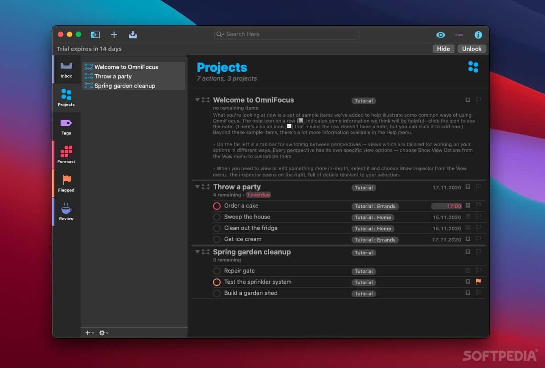Add a note to Clean out the fridge
Viewport: 545px width, 368px height.
[x=468, y=228]
